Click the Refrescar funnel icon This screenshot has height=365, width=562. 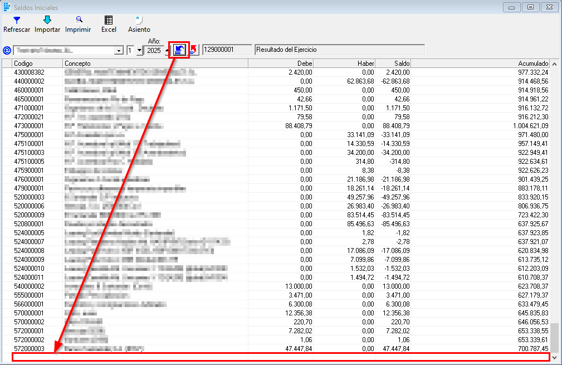tap(16, 20)
